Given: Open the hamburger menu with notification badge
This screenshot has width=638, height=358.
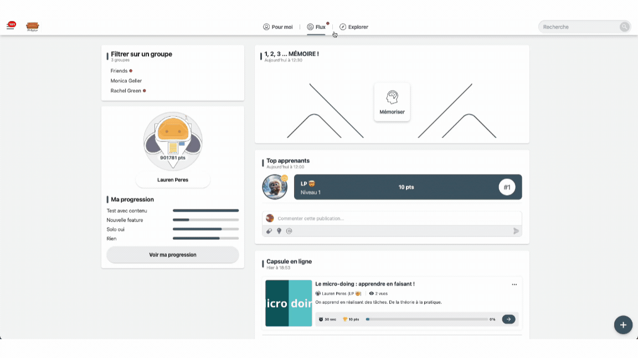Looking at the screenshot, I should tap(11, 26).
